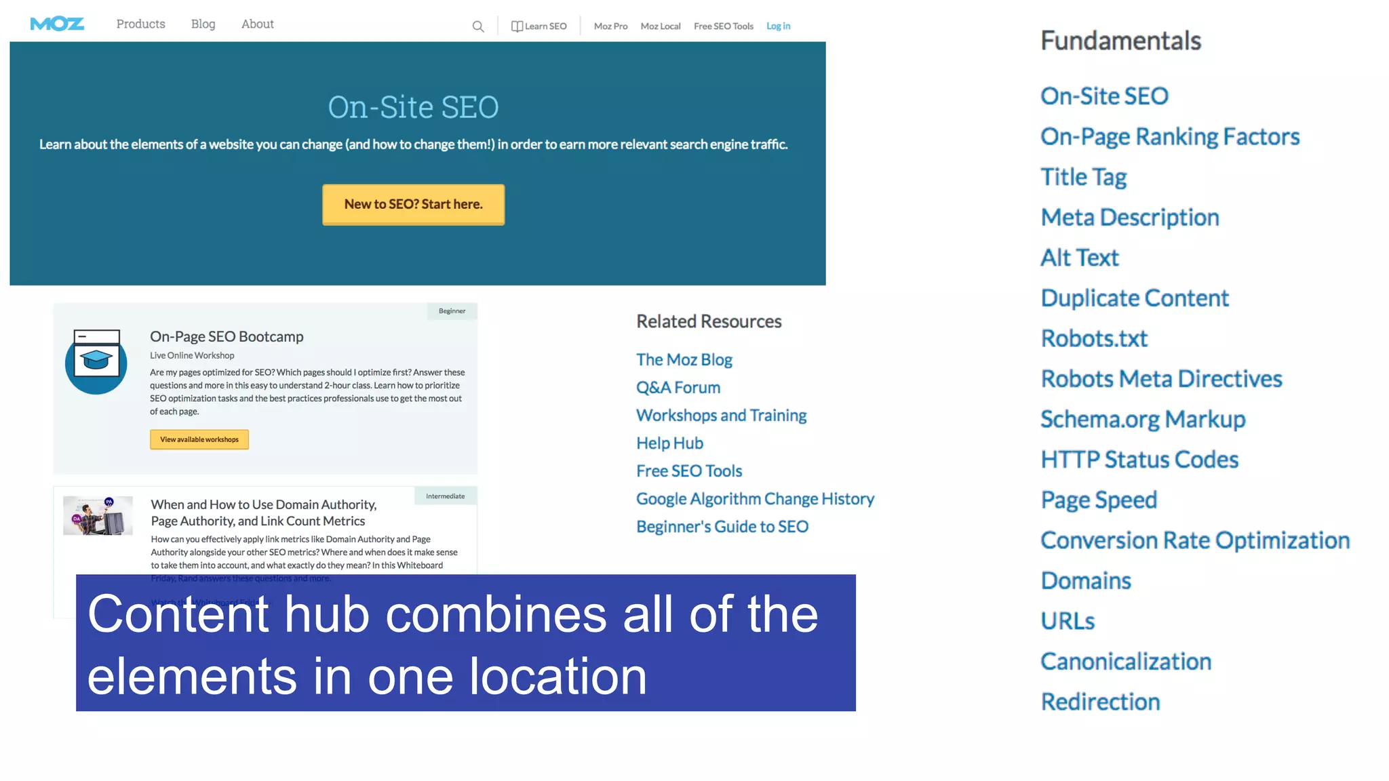The width and height of the screenshot is (1389, 781).
Task: Click the Related Resources heading
Action: click(709, 321)
